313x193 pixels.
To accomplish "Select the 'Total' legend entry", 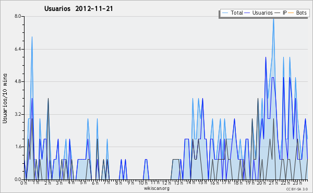I will click(237, 13).
